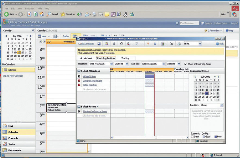Open the Contacts pane in the sidebar

[x=11, y=138]
